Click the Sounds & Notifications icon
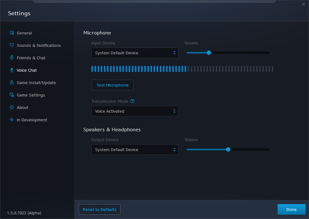 click(12, 45)
